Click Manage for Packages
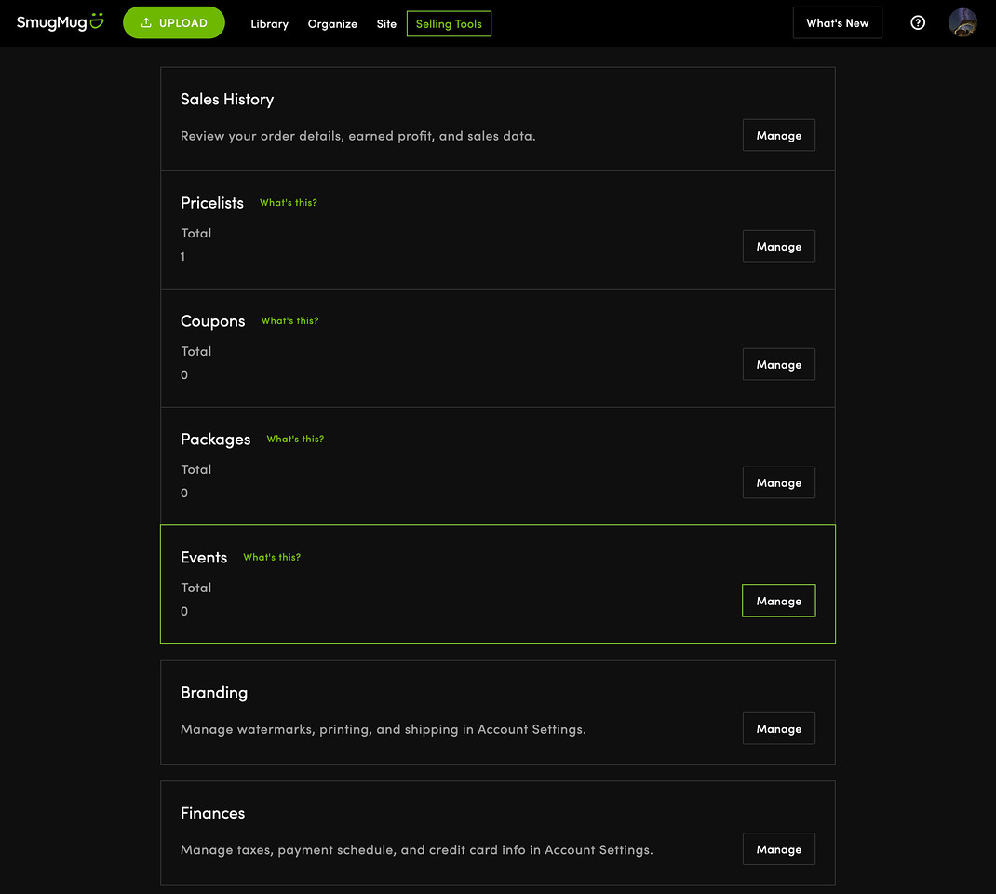The image size is (996, 894). click(x=778, y=483)
